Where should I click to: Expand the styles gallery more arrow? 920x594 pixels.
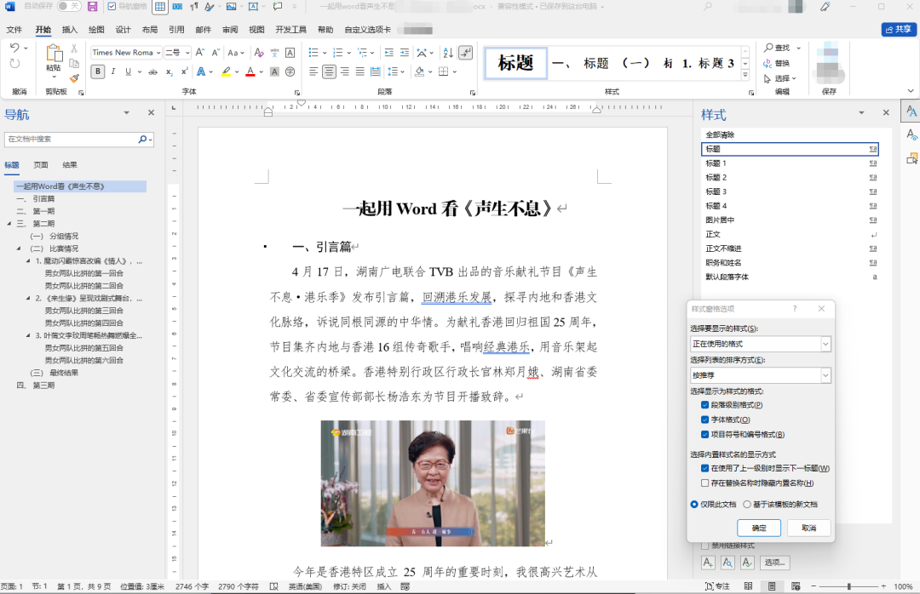coord(745,75)
